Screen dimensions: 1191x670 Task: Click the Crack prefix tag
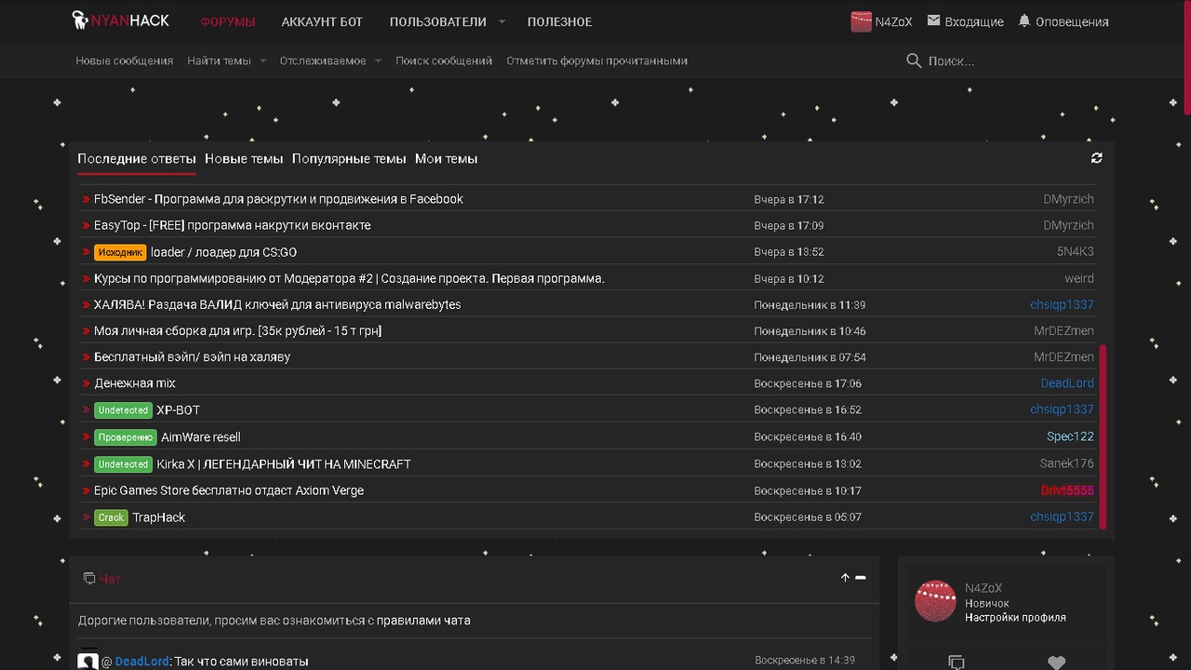click(111, 517)
